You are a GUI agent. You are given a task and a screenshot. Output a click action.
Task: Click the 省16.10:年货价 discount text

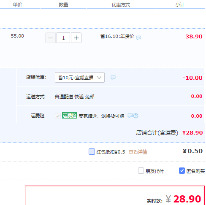click(x=117, y=36)
